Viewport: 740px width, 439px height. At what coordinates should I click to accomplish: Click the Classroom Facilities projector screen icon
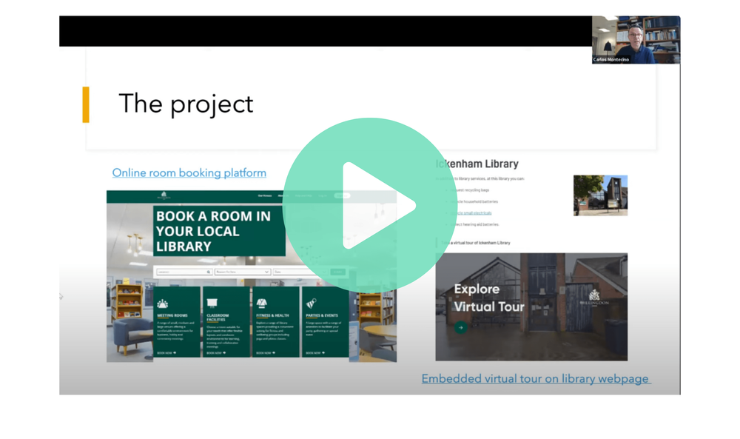point(212,304)
